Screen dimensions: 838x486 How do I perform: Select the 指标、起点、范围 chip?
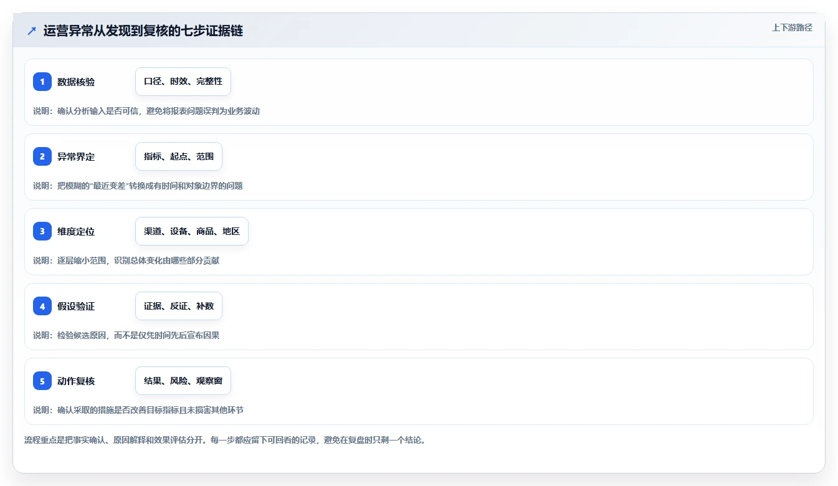pos(179,156)
